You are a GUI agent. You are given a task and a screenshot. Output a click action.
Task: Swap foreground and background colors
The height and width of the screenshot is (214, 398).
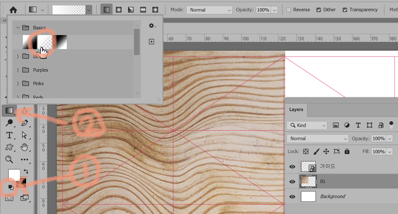click(x=26, y=171)
